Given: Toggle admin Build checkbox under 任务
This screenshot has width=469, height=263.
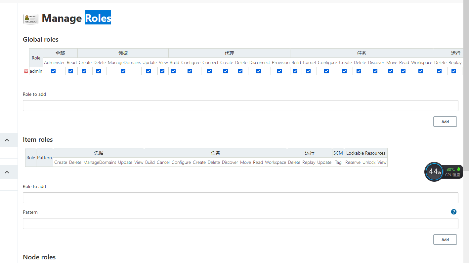Looking at the screenshot, I should tap(295, 71).
